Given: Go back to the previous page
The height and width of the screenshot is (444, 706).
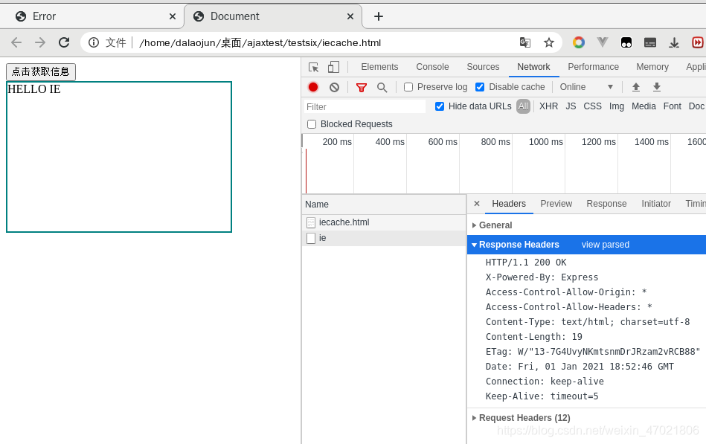Looking at the screenshot, I should click(16, 43).
